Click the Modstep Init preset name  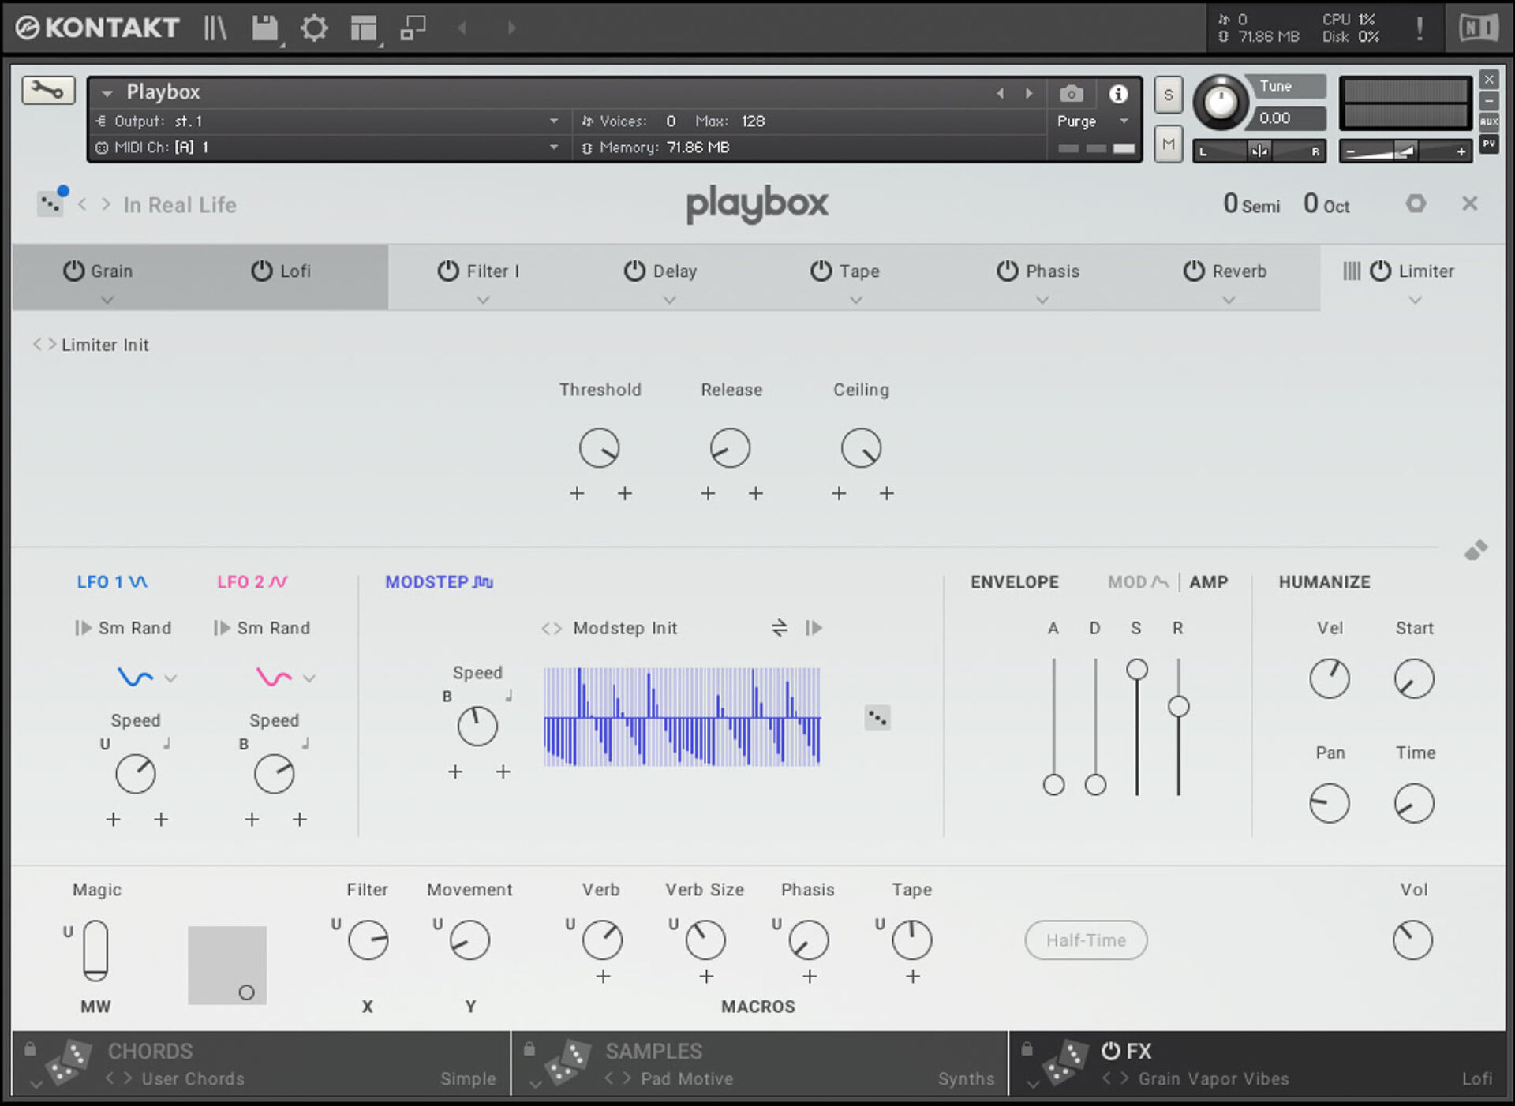pos(625,628)
